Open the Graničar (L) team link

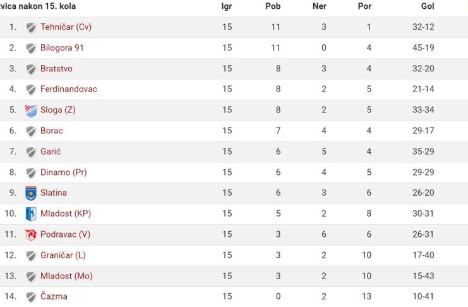pyautogui.click(x=63, y=255)
